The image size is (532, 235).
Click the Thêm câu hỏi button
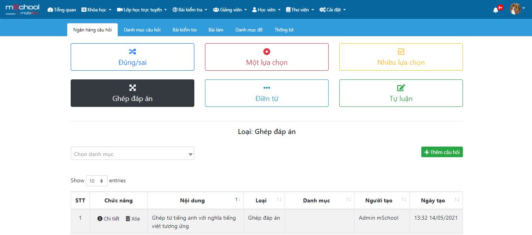pos(442,152)
